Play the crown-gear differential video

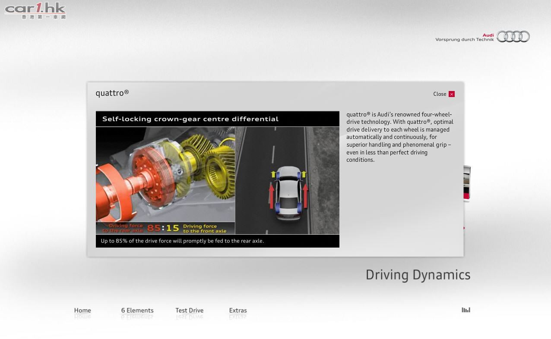(218, 180)
